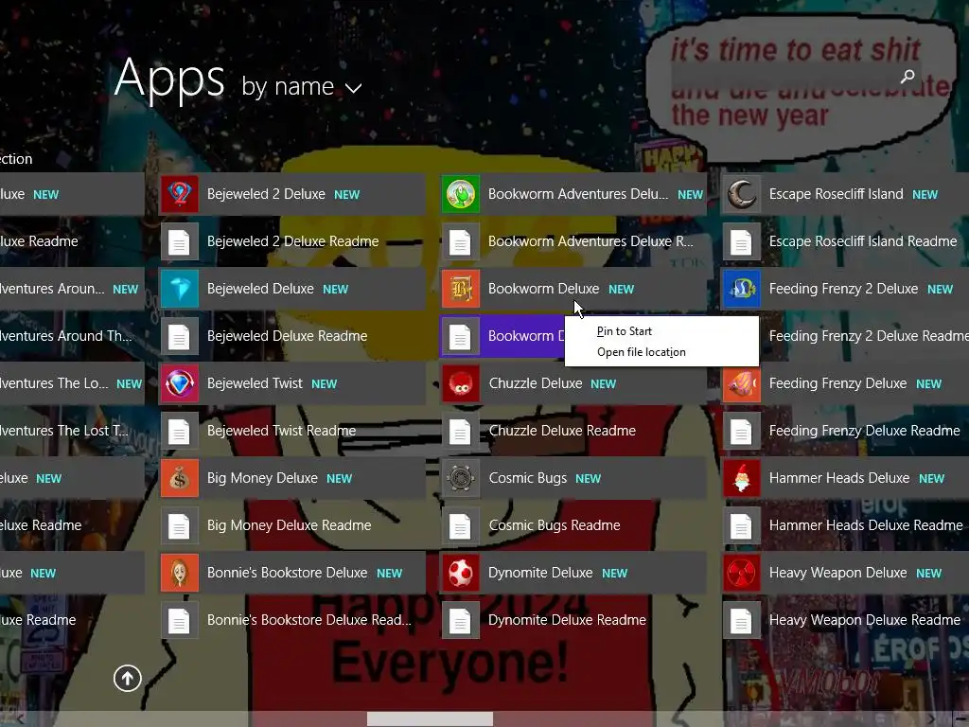Image resolution: width=969 pixels, height=727 pixels.
Task: Click the 'Apps' heading title
Action: tap(169, 80)
